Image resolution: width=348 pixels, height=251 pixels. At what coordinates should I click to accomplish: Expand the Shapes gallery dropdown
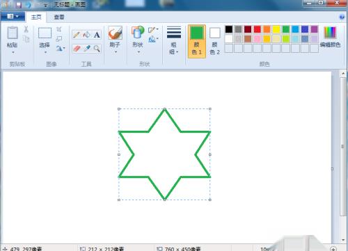[139, 52]
